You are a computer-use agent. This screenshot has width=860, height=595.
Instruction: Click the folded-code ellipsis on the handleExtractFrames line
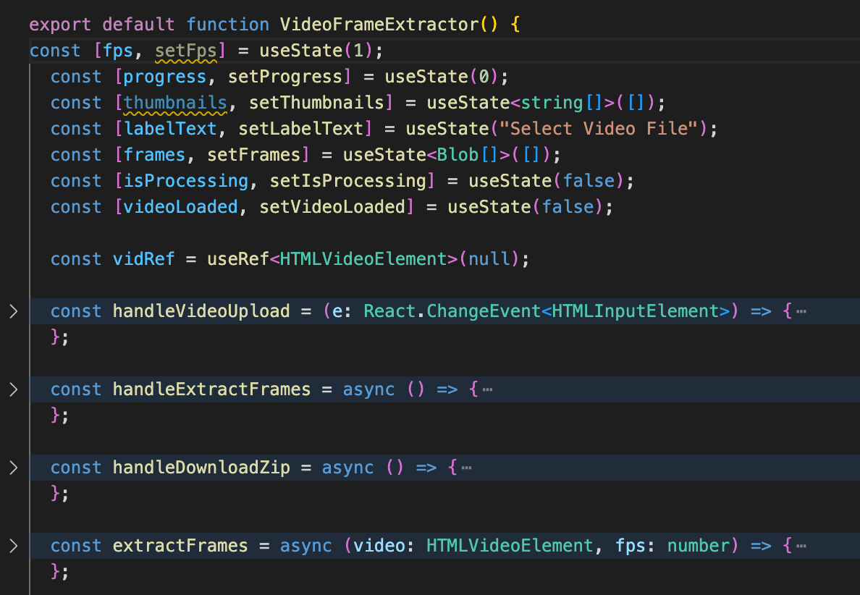coord(487,390)
